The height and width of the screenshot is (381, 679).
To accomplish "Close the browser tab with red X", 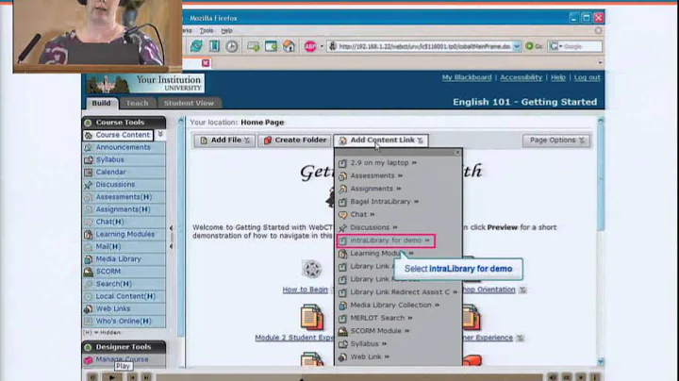I will pyautogui.click(x=206, y=63).
